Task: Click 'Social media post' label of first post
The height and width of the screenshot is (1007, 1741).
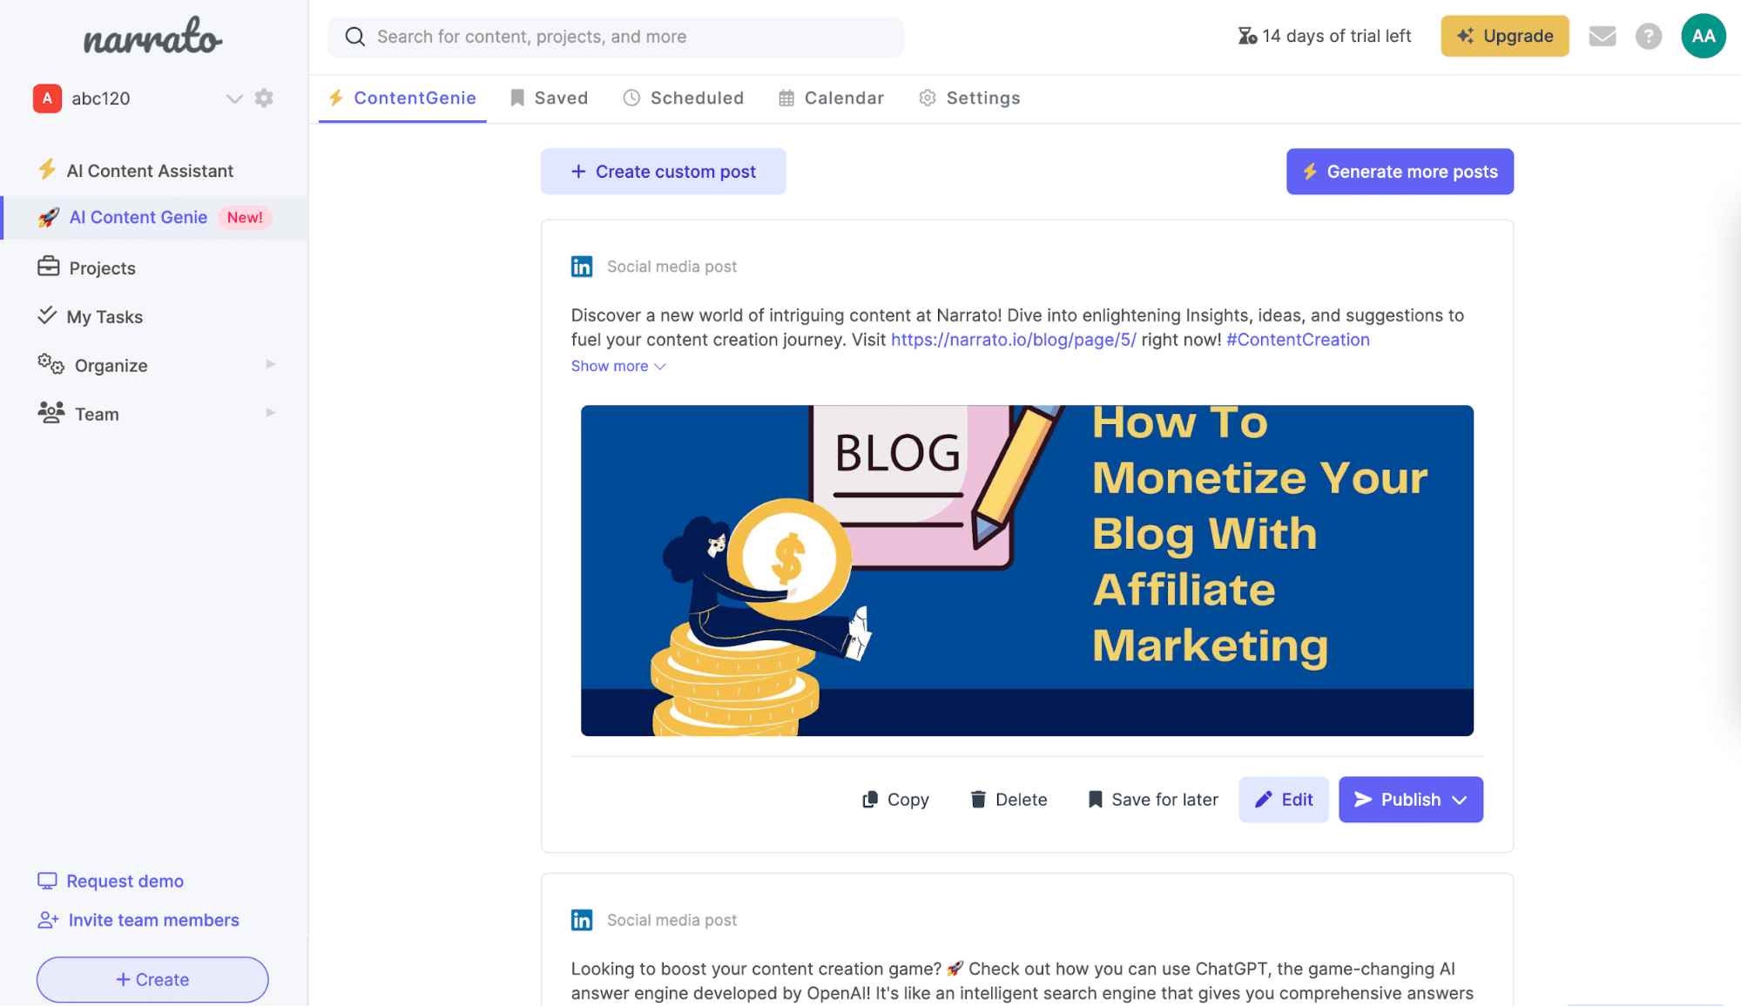Action: tap(671, 267)
